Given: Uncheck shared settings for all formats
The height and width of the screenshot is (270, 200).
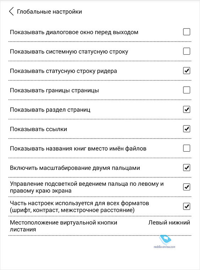Looking at the screenshot, I should click(x=187, y=206).
